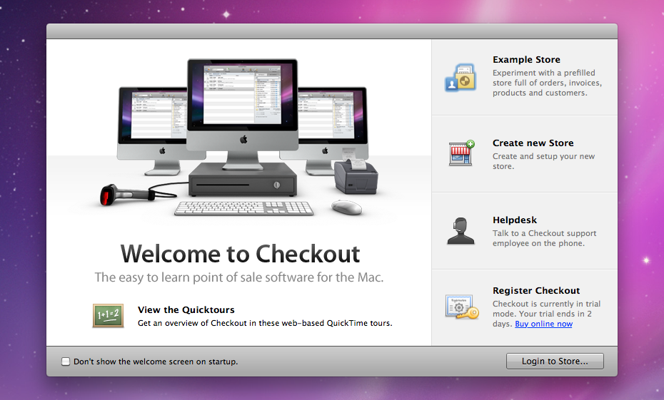
Task: Click the Login to Store button
Action: 555,361
